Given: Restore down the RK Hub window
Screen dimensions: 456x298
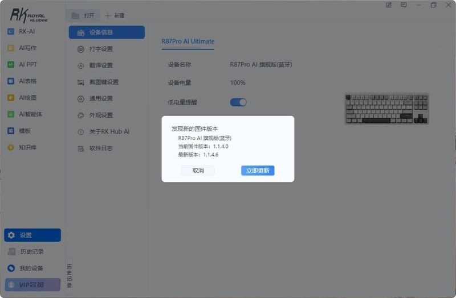Looking at the screenshot, I should point(434,5).
